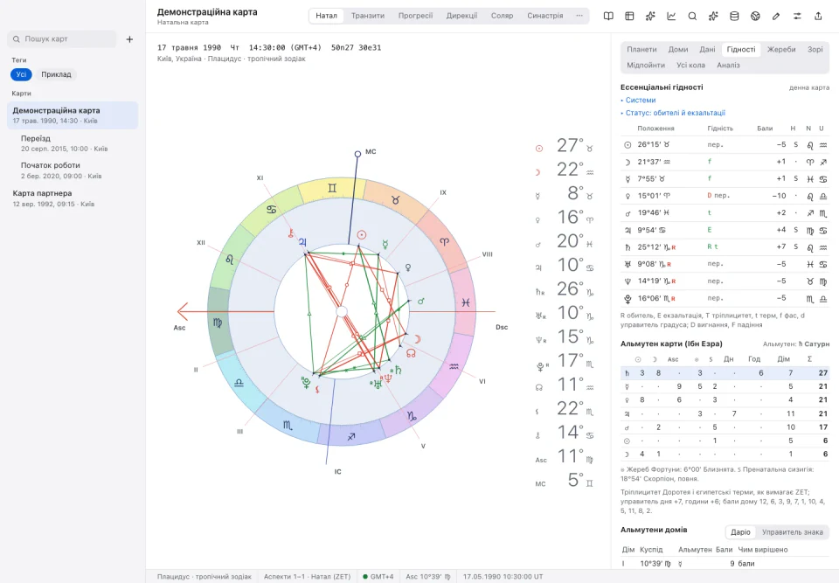Select the "Усі кола" panel tab

click(690, 66)
